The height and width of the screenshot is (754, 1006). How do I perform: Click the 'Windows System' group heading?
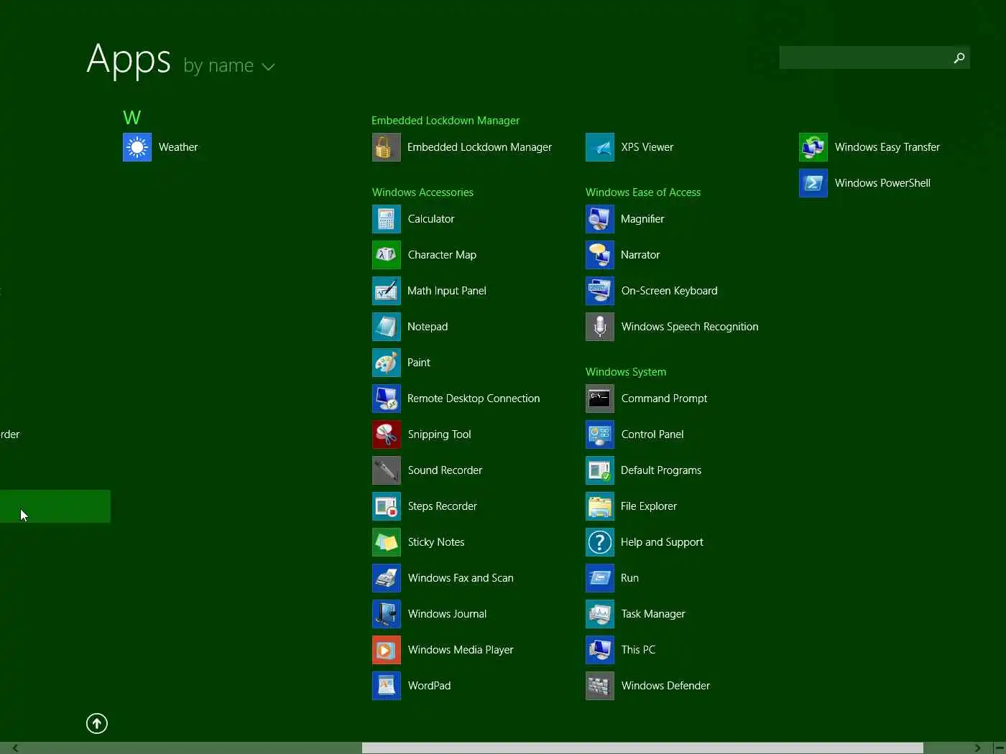(x=626, y=372)
